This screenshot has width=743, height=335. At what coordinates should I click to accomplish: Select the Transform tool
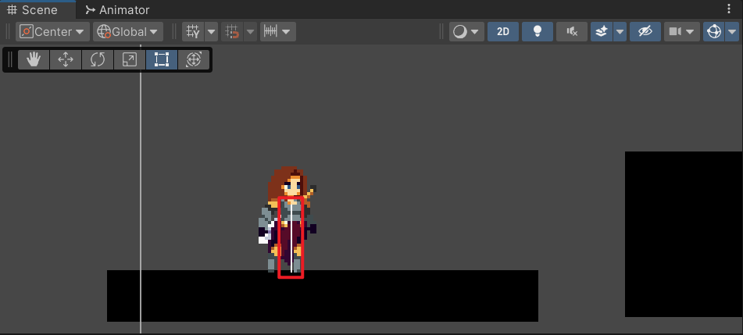coord(194,60)
